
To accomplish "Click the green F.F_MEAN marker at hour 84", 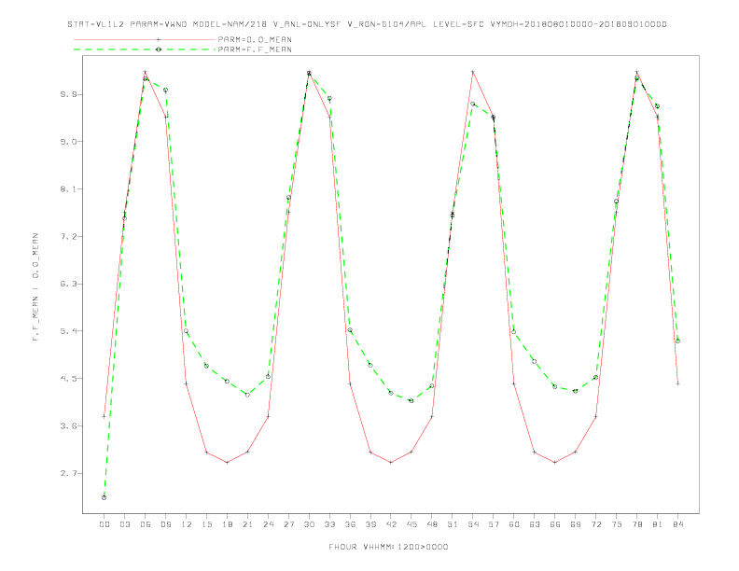I will (677, 341).
